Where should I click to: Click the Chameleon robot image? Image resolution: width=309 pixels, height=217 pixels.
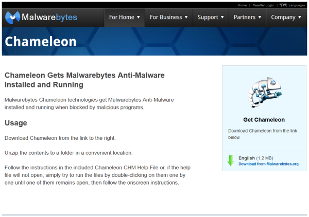(x=265, y=92)
